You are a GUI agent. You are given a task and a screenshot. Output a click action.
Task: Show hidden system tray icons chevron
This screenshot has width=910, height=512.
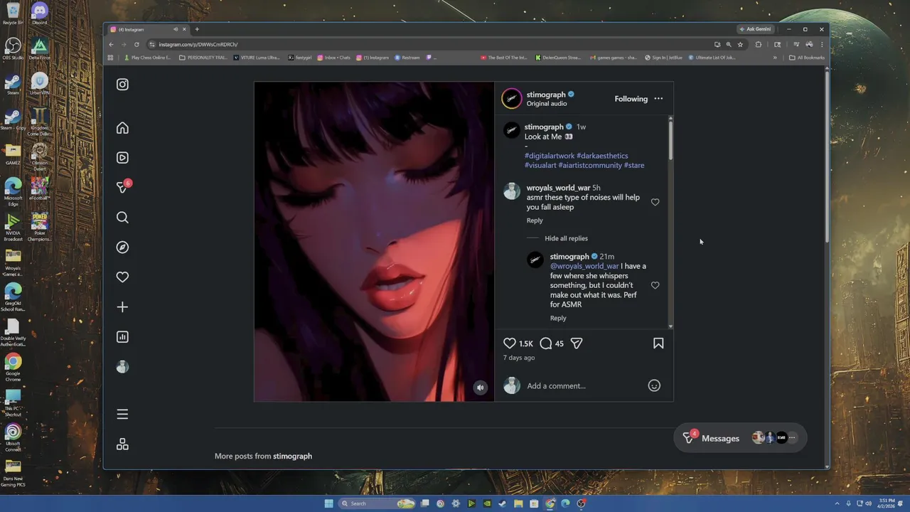pos(837,503)
